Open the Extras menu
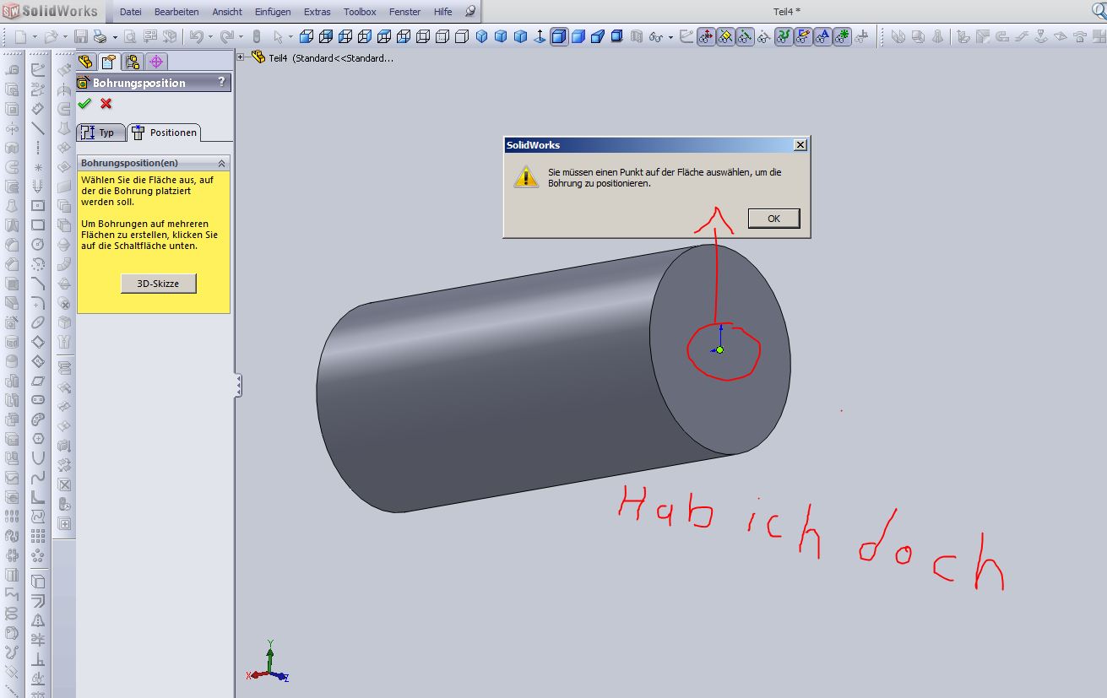The height and width of the screenshot is (698, 1107). (317, 12)
